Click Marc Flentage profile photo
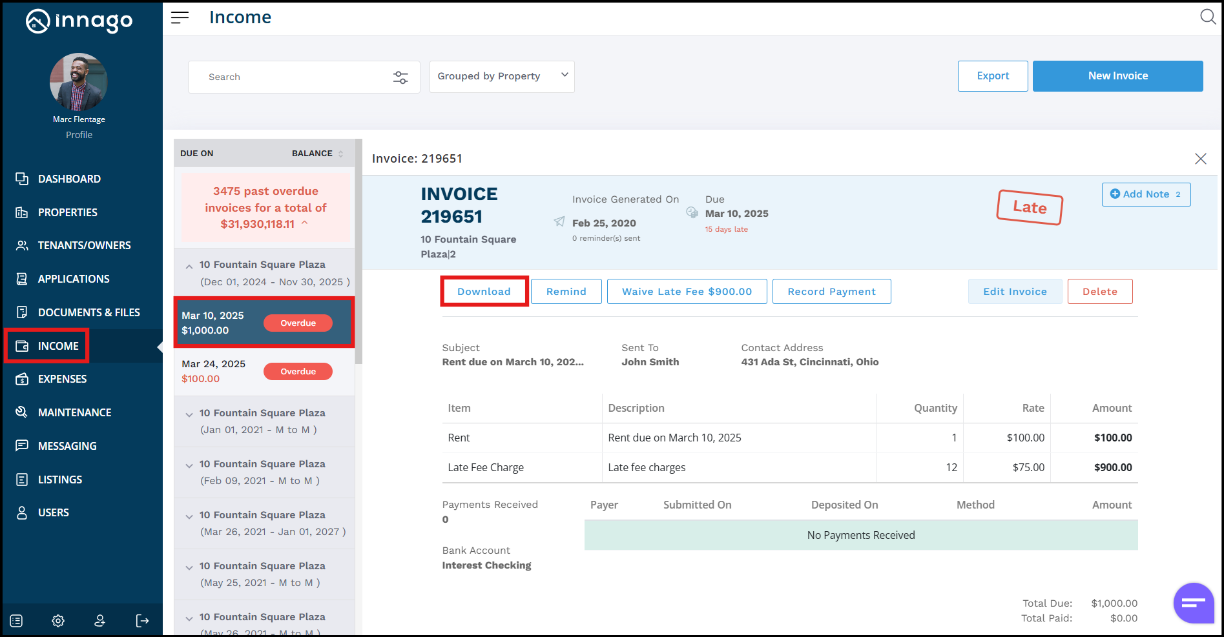This screenshot has height=637, width=1224. pos(79,82)
